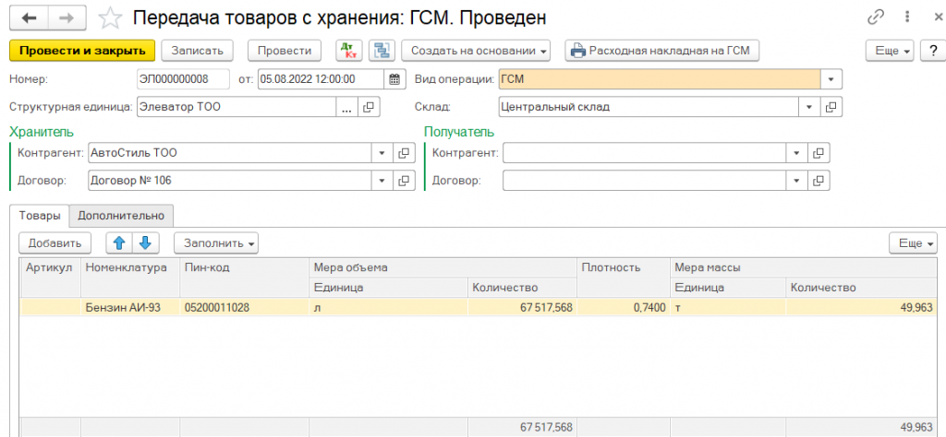Select the Товары tab
This screenshot has width=946, height=437.
39,215
